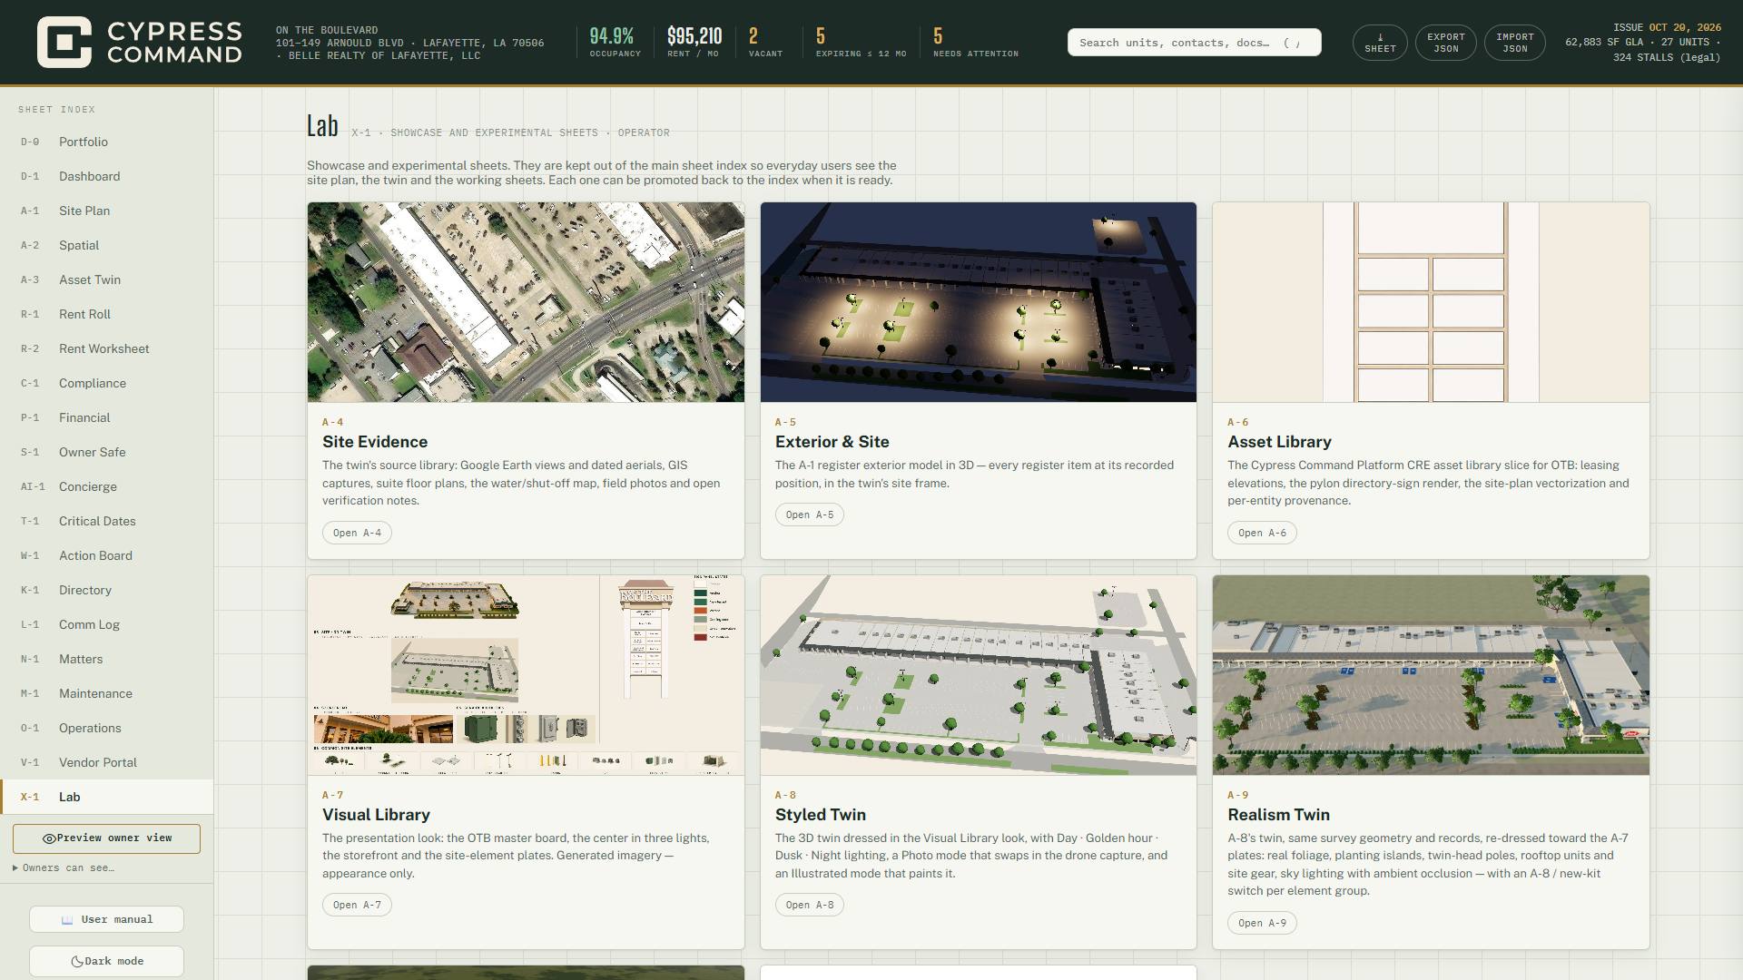Click the Exterior & Site night render thumbnail
1743x980 pixels.
[x=979, y=302]
